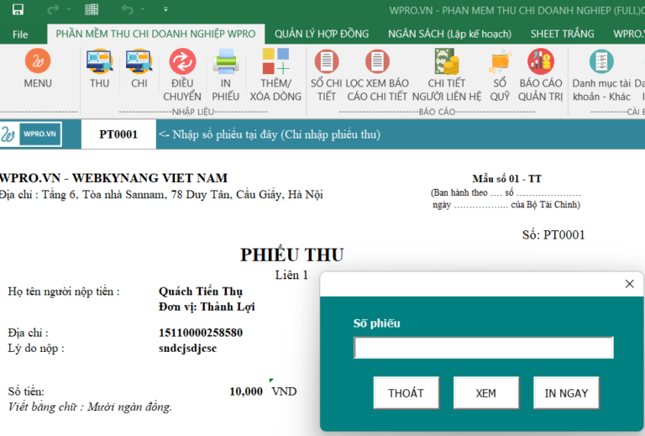Click the amount value 10,000
This screenshot has width=645, height=436.
[x=246, y=391]
